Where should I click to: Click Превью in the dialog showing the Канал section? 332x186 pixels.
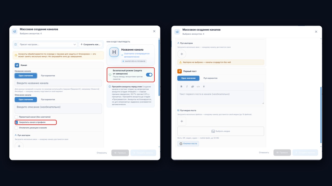click(120, 153)
